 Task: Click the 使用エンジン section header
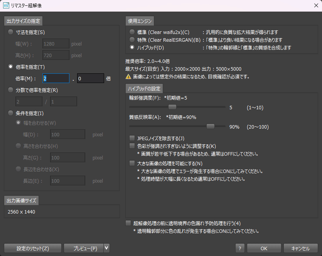[140, 21]
